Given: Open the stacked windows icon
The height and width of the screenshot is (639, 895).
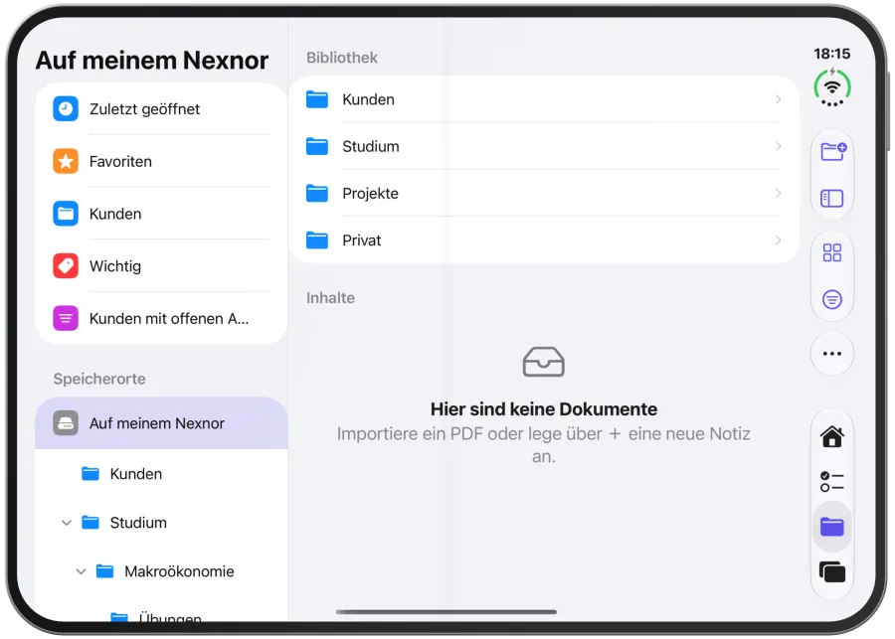Looking at the screenshot, I should tap(832, 571).
